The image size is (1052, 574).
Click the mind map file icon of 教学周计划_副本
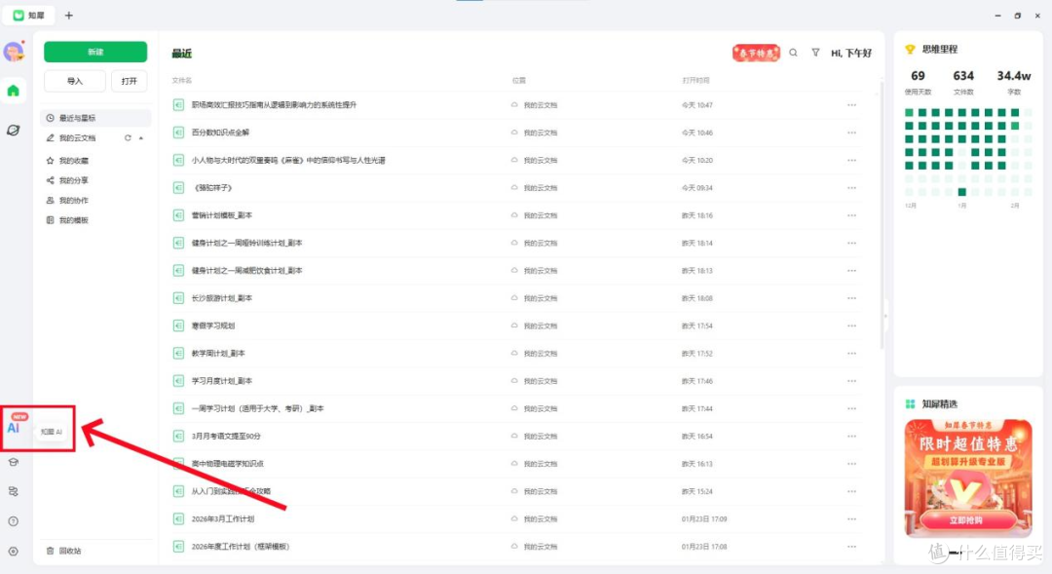pos(178,353)
